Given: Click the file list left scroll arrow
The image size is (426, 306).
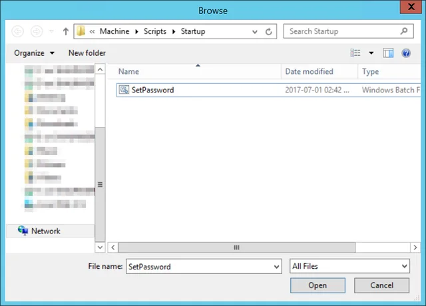Looking at the screenshot, I should [113, 247].
